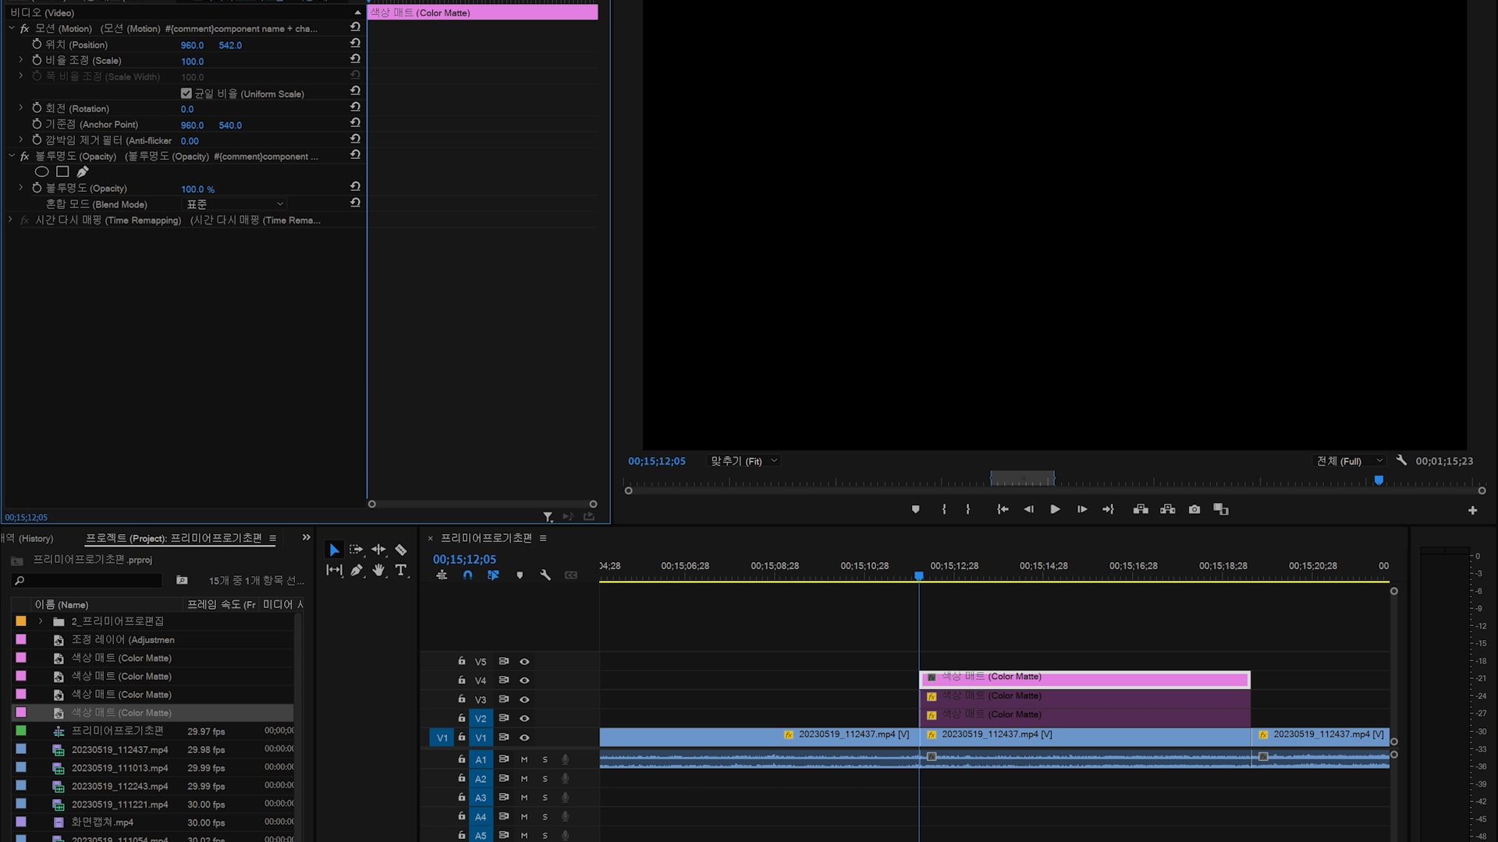
Task: Select the Project panel tab
Action: tap(174, 538)
